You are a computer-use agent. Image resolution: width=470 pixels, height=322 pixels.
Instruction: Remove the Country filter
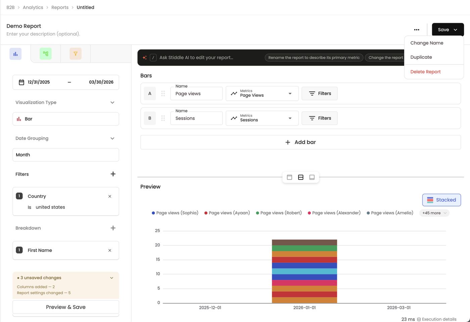point(110,196)
